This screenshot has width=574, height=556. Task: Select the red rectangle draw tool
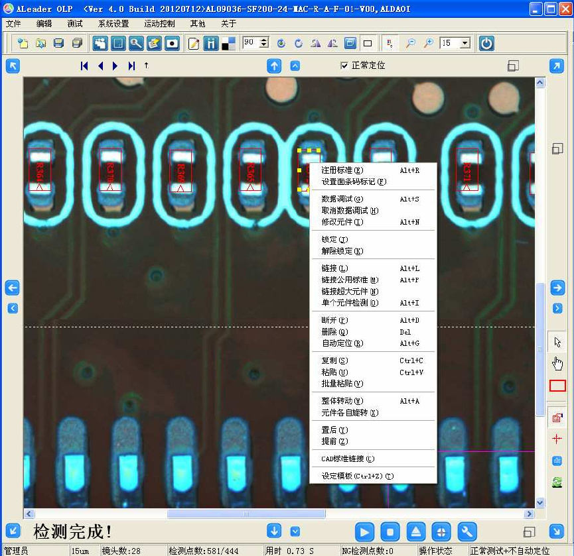tap(557, 386)
